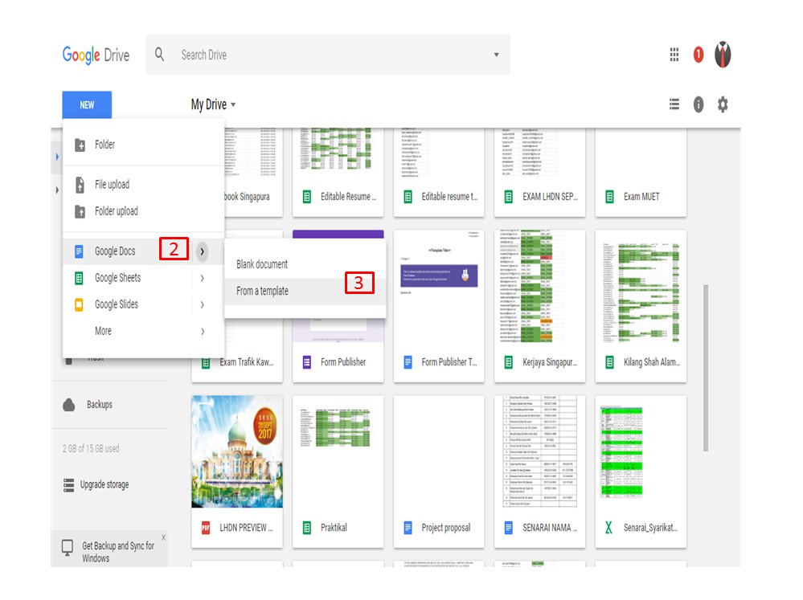
Task: Click the blue NEW button
Action: click(x=87, y=105)
